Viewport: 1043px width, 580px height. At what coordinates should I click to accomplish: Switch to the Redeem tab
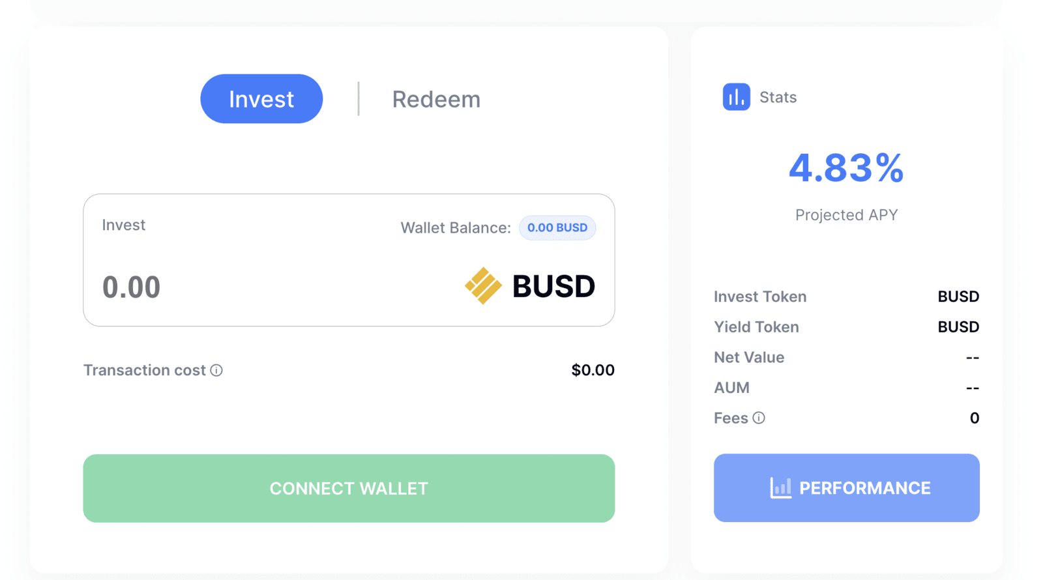(x=436, y=99)
